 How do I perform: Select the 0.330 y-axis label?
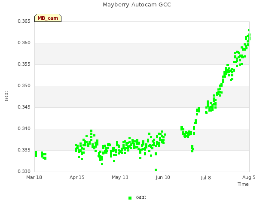[24, 171]
